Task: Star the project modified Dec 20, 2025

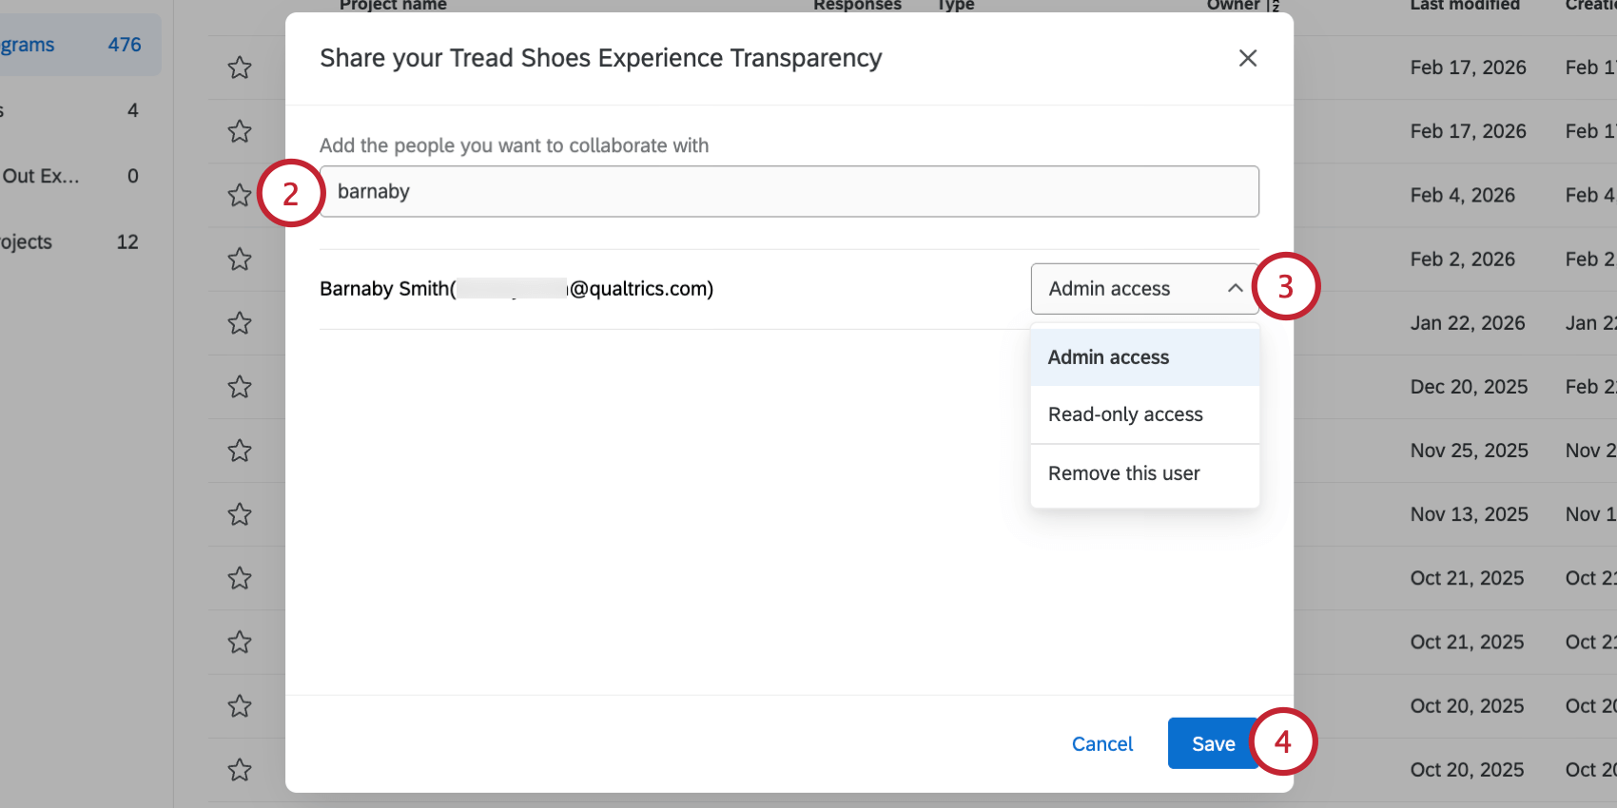Action: (240, 387)
